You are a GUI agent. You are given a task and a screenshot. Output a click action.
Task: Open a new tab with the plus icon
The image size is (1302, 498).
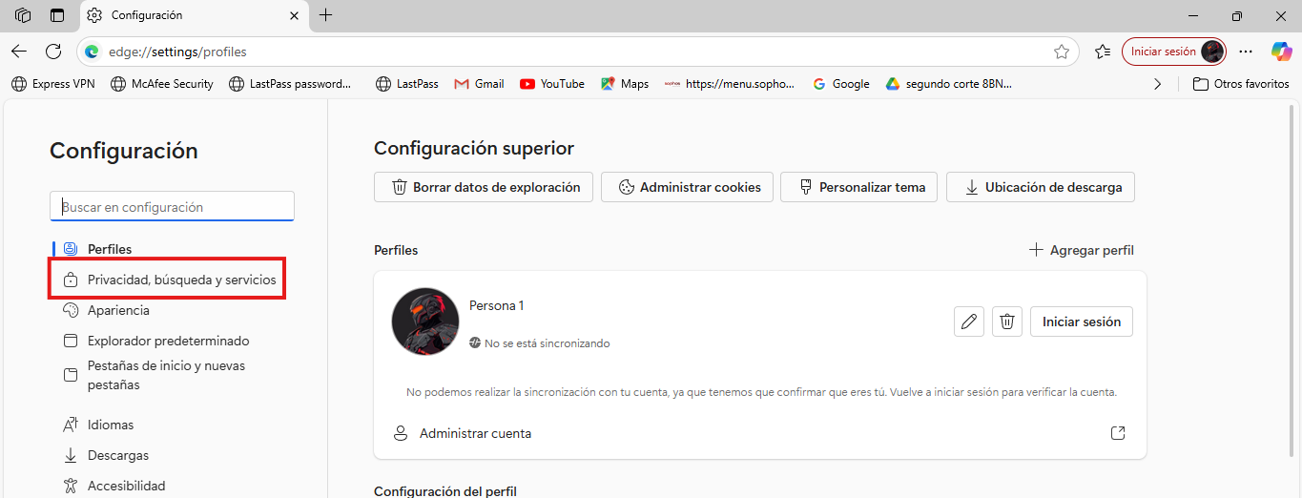[x=326, y=15]
